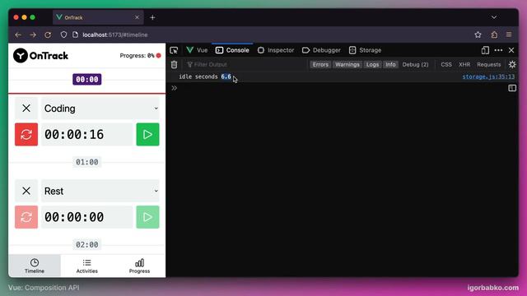
Task: Clear the console output
Action: pyautogui.click(x=174, y=64)
